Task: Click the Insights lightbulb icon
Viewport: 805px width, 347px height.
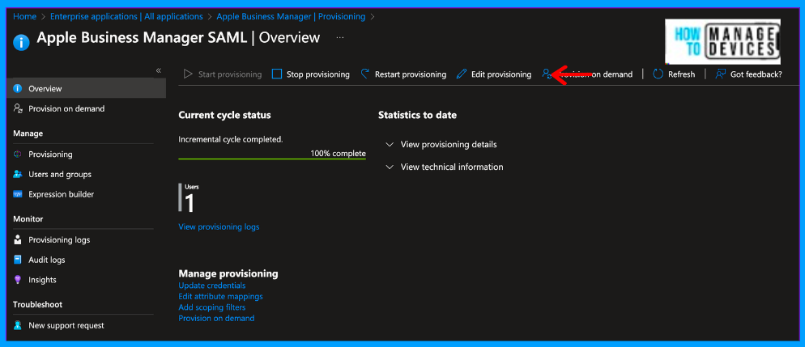Action: (x=18, y=280)
